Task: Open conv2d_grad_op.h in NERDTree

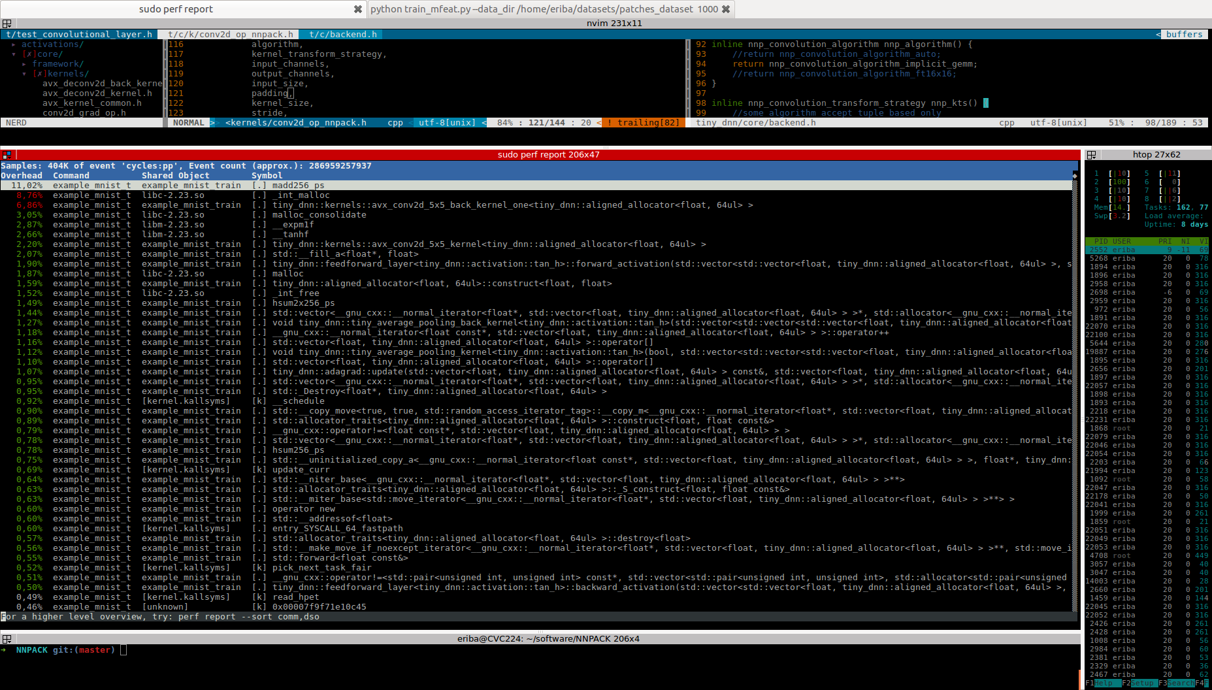Action: tap(84, 113)
